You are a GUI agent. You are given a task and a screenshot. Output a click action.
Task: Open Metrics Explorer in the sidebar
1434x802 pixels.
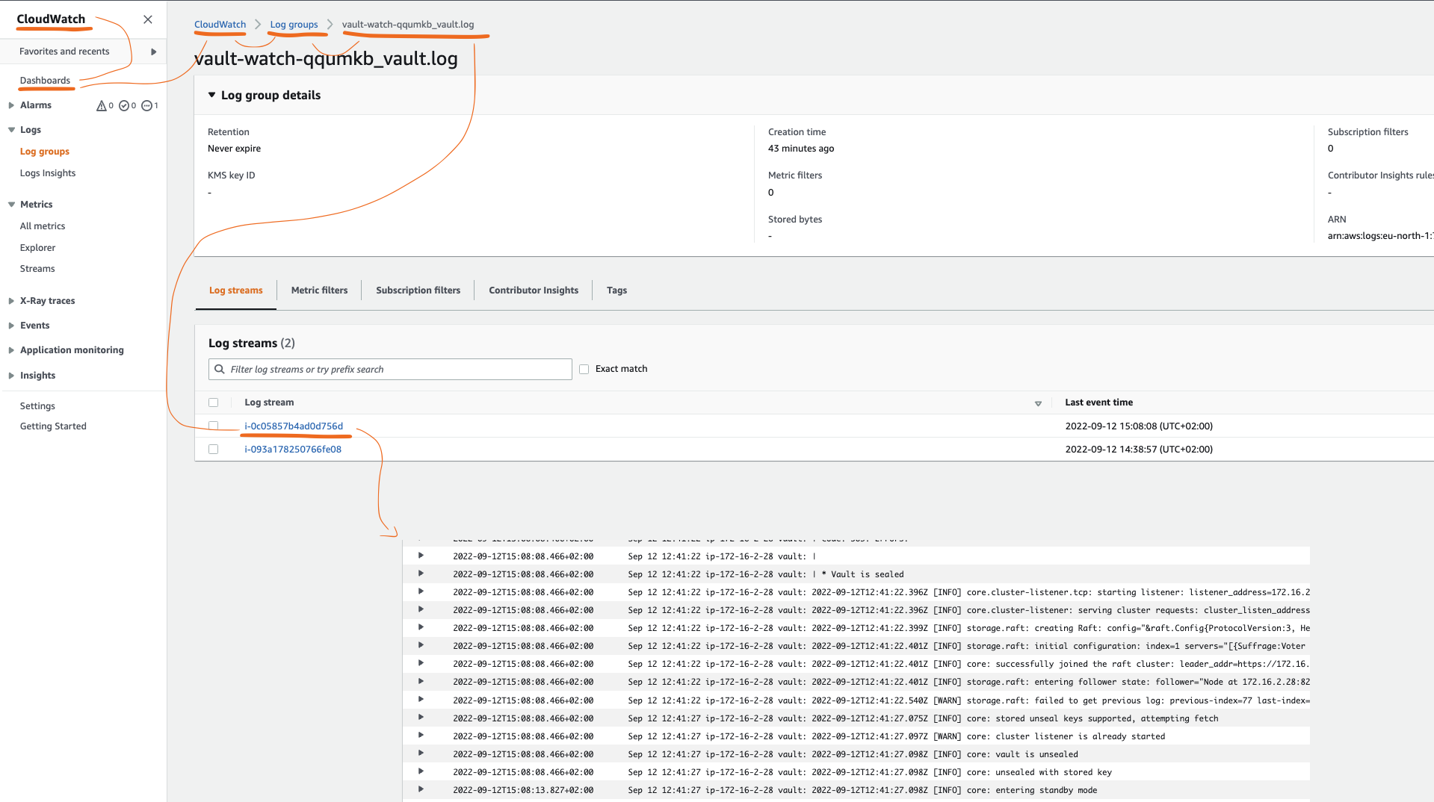[x=37, y=248]
